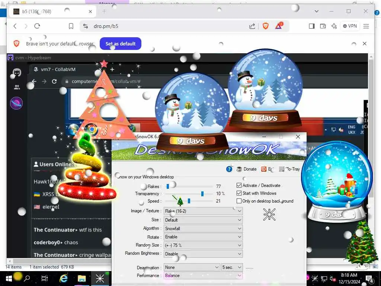This screenshot has height=286, width=381.
Task: Click the To-Tray button
Action: (289, 169)
